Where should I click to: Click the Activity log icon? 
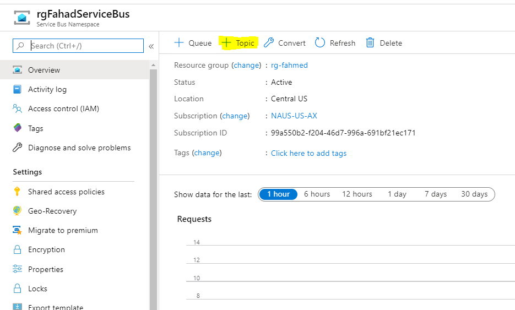18,89
